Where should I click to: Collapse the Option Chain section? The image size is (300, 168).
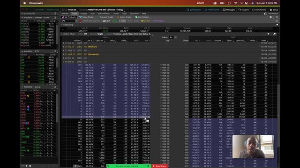pos(62,34)
